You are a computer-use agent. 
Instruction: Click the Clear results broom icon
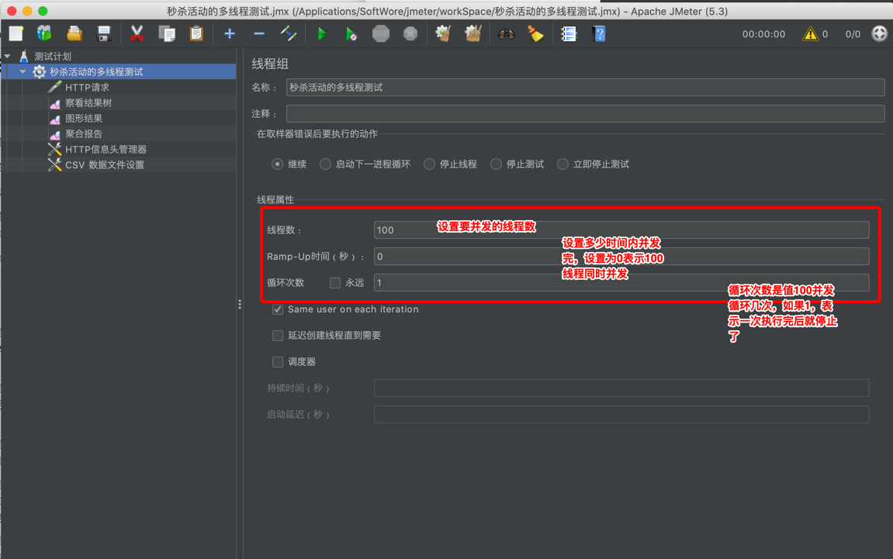coord(443,33)
